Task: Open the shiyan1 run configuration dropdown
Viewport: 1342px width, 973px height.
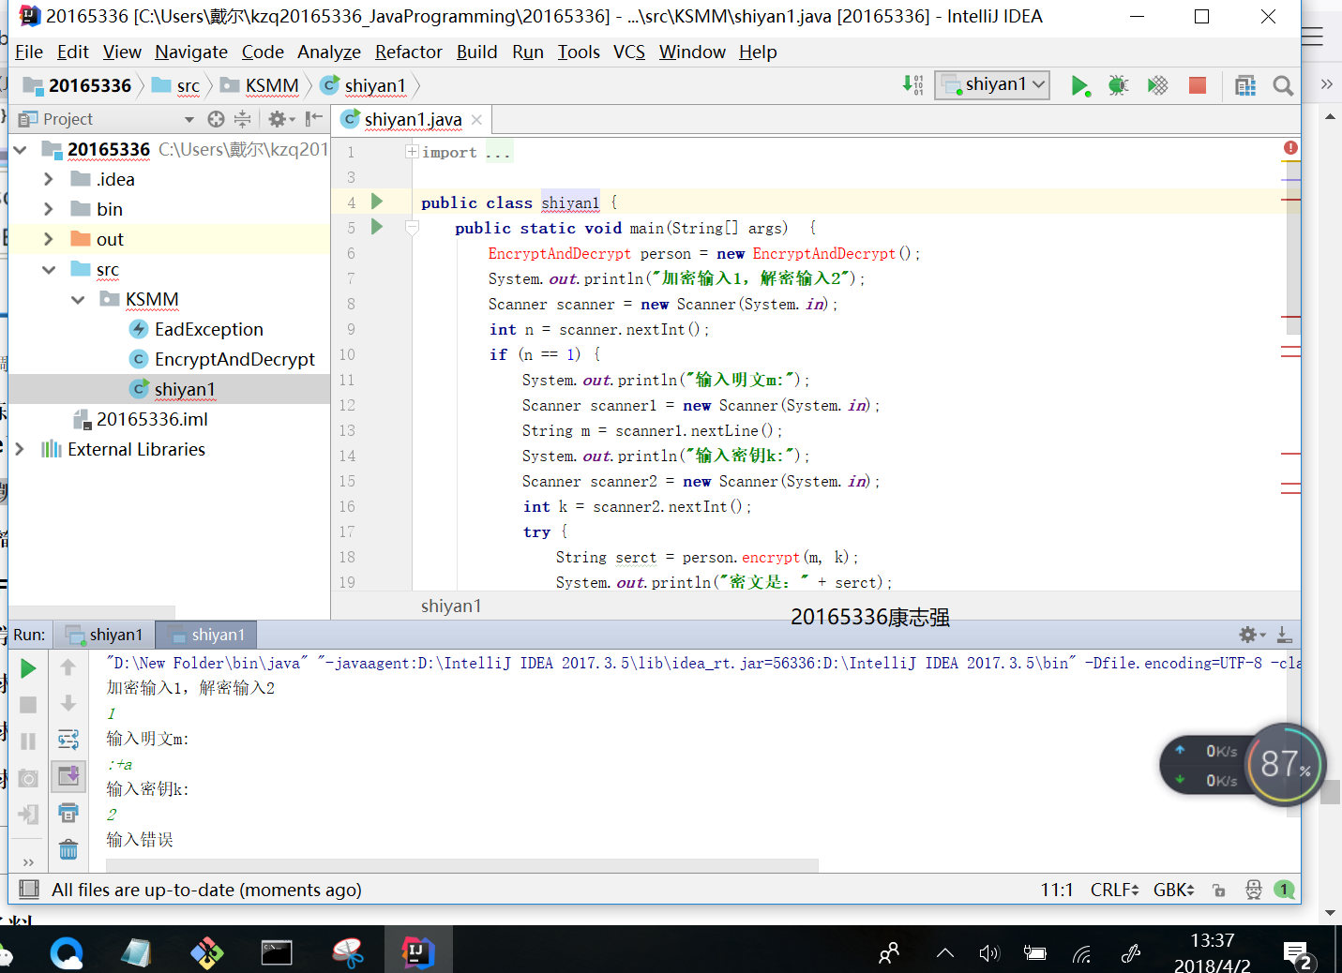Action: 992,84
